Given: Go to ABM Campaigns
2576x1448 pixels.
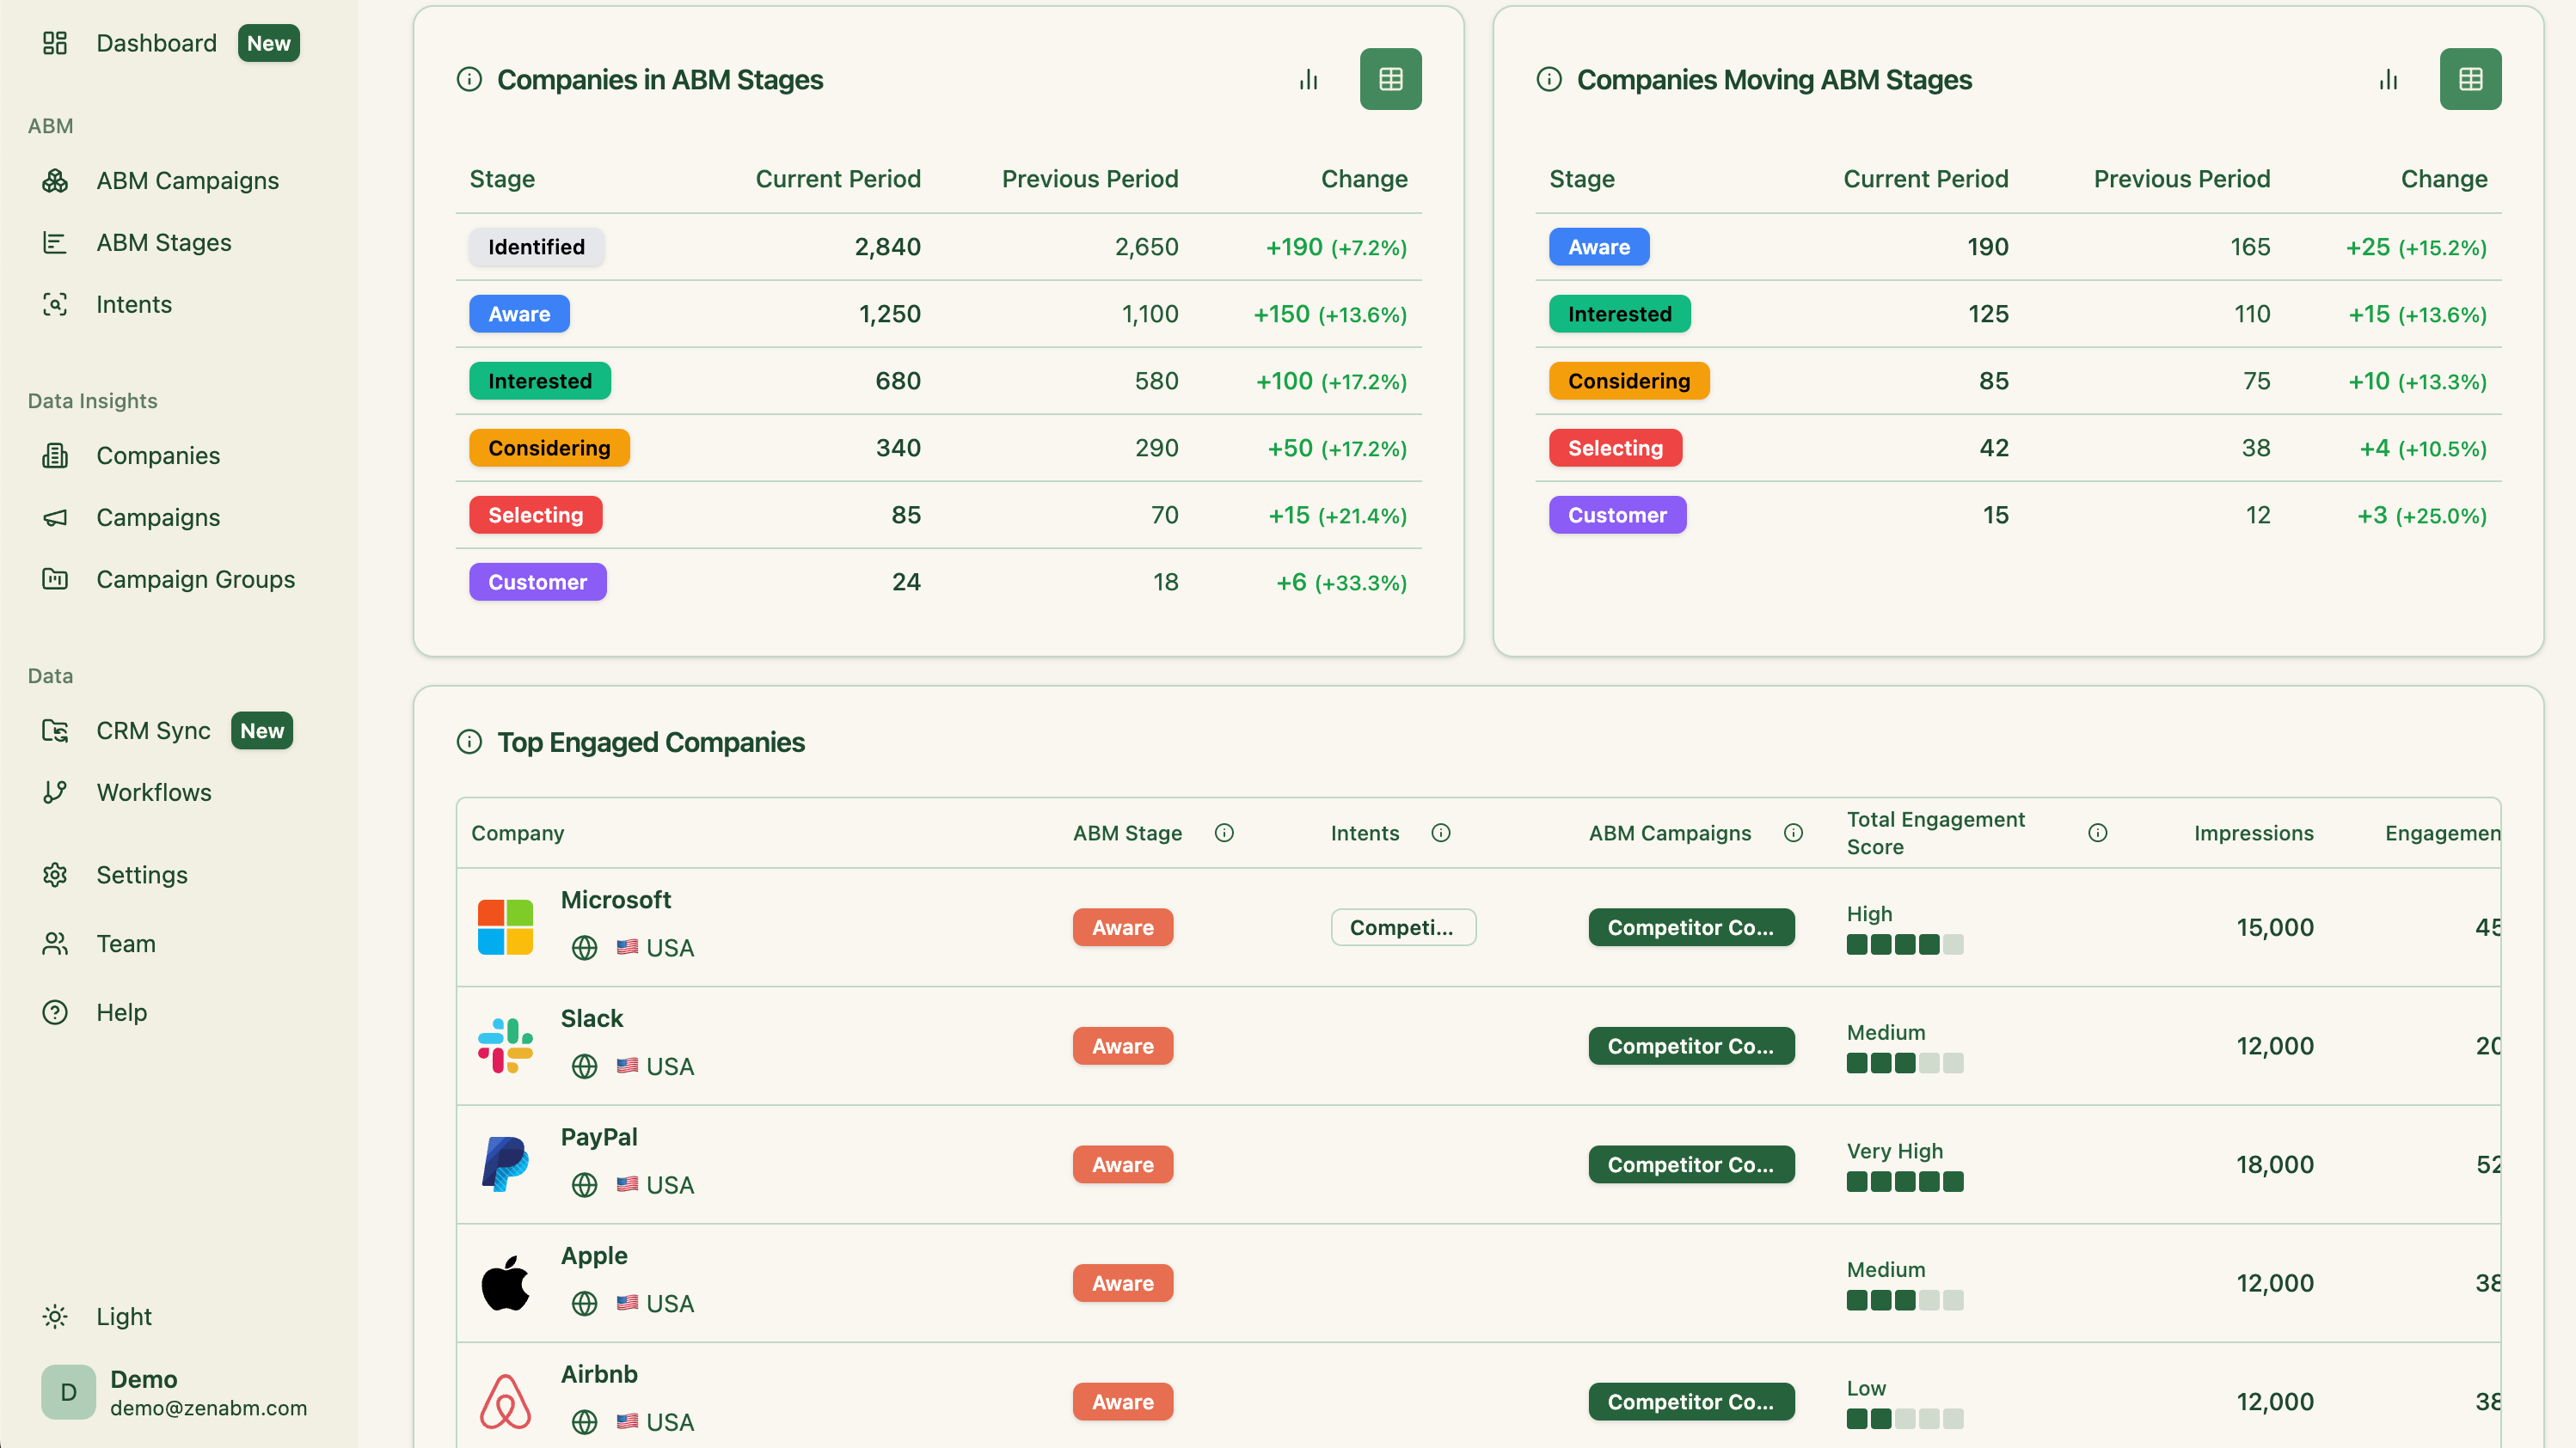Looking at the screenshot, I should (x=187, y=180).
